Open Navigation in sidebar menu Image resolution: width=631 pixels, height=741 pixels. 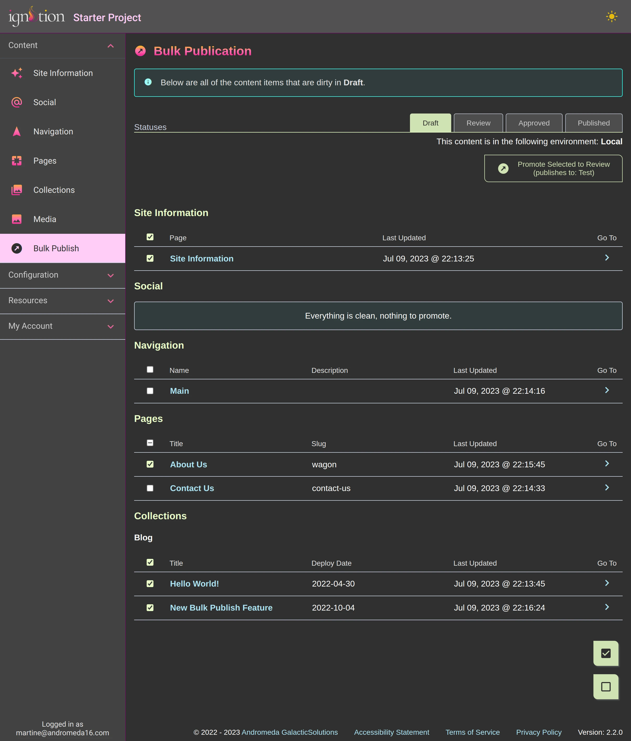[x=63, y=132]
